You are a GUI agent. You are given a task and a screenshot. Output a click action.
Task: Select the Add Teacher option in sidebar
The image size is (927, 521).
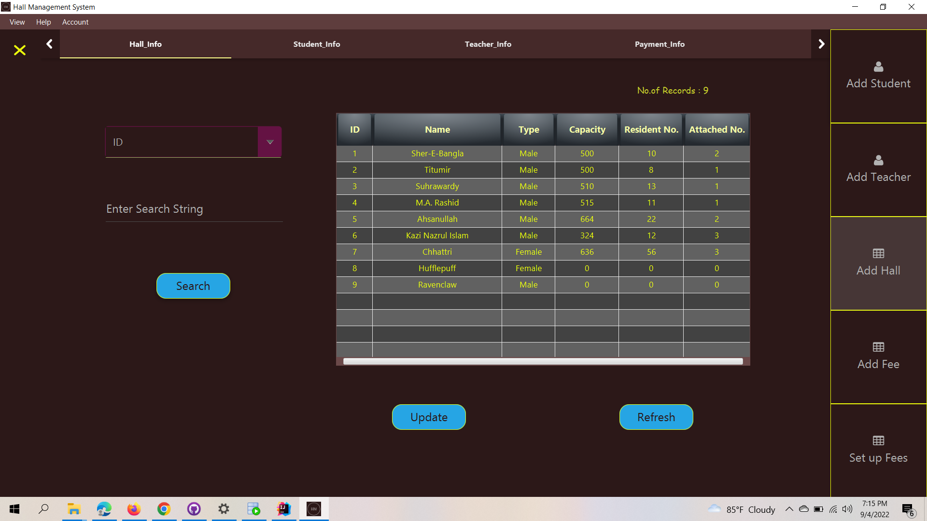click(x=878, y=169)
